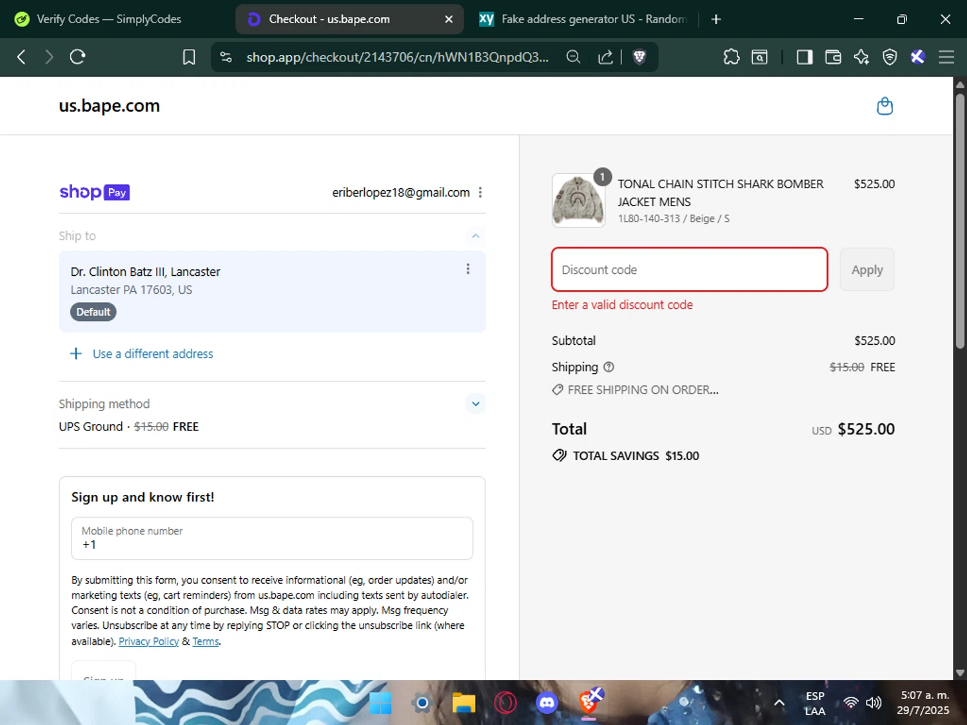The height and width of the screenshot is (725, 967).
Task: Open Brave Wallet
Action: 833,57
